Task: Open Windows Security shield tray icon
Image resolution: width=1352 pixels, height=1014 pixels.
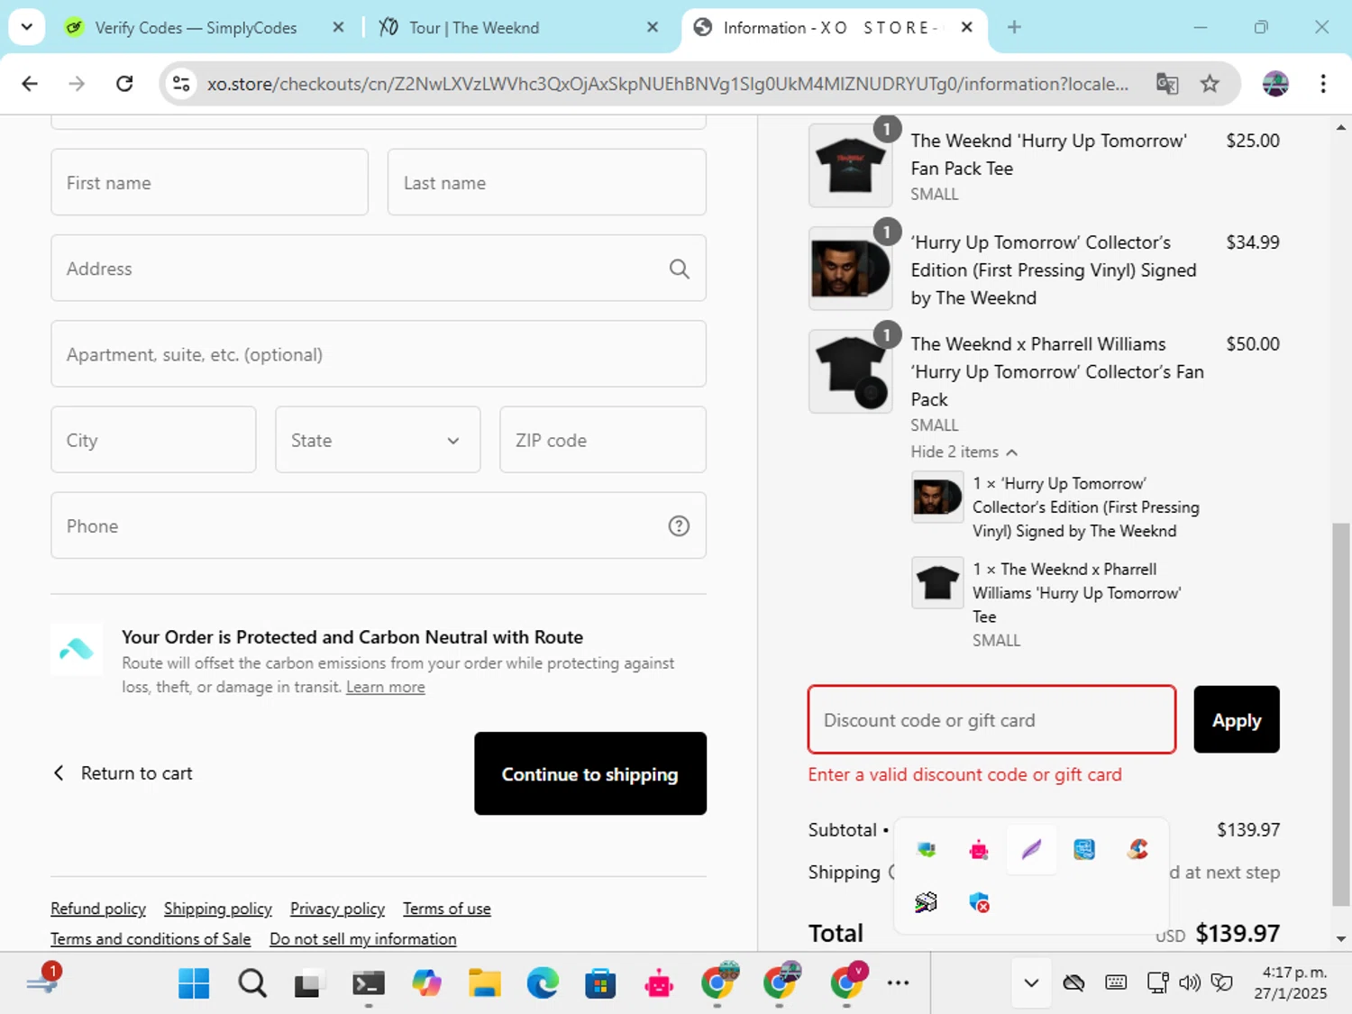Action: click(x=979, y=902)
